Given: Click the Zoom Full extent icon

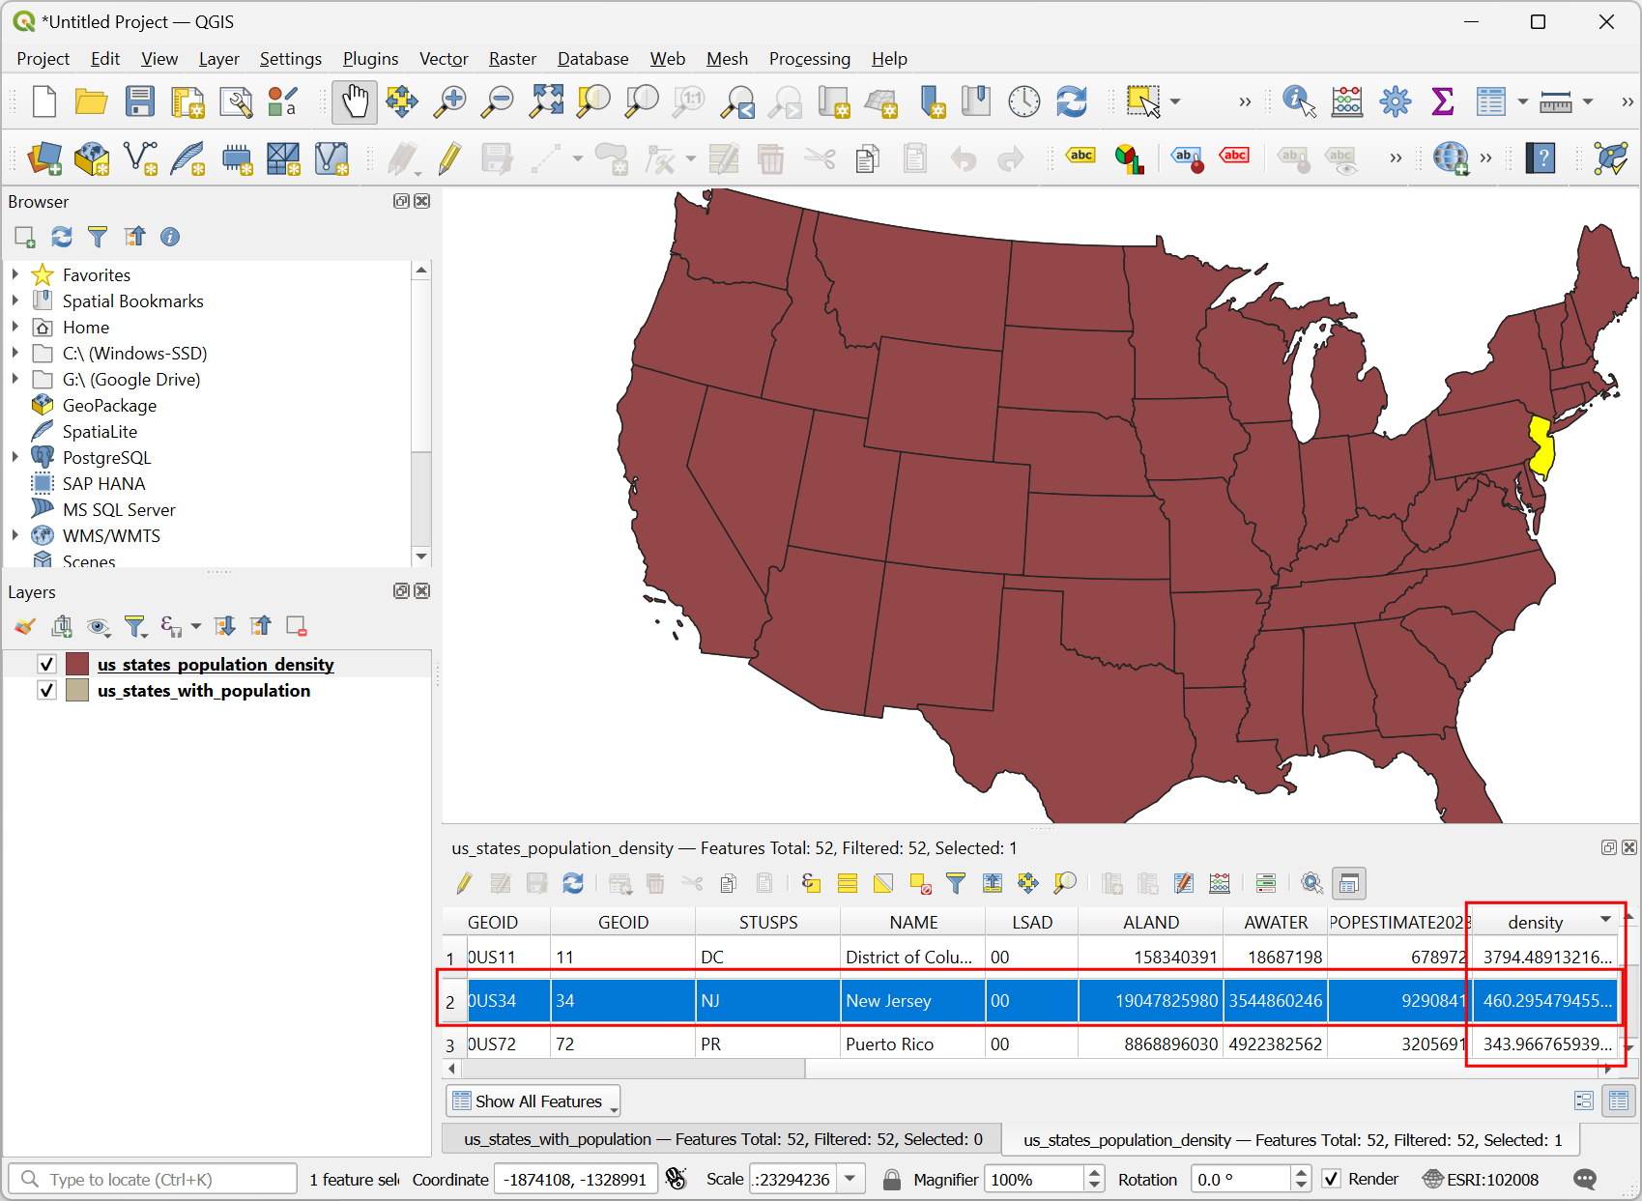Looking at the screenshot, I should tap(546, 101).
